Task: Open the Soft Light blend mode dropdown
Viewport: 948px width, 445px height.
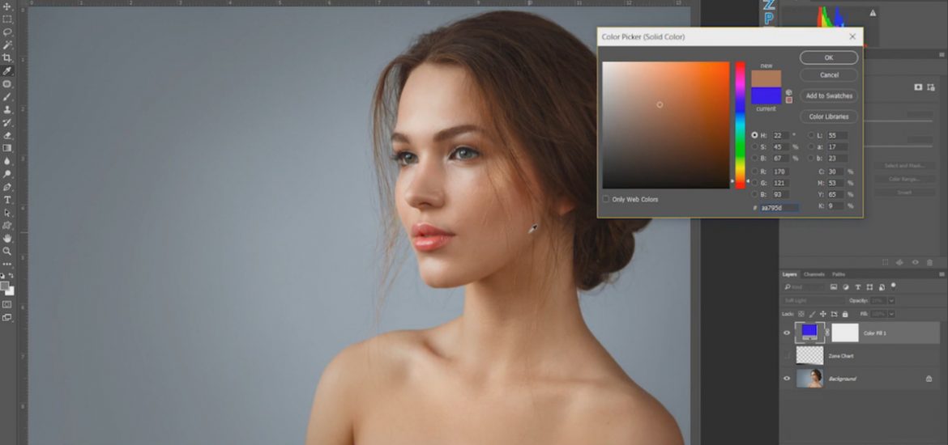Action: click(x=813, y=301)
